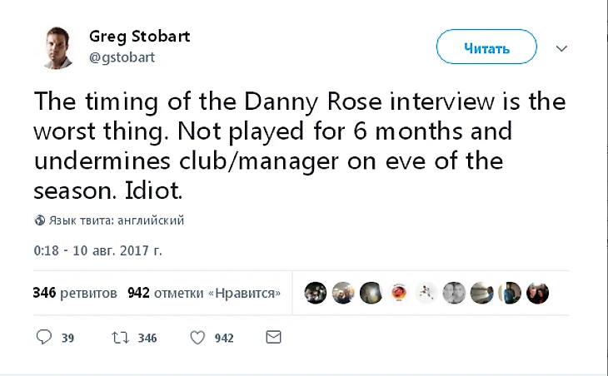Click the @gstobart handle
This screenshot has height=376, width=608.
122,57
